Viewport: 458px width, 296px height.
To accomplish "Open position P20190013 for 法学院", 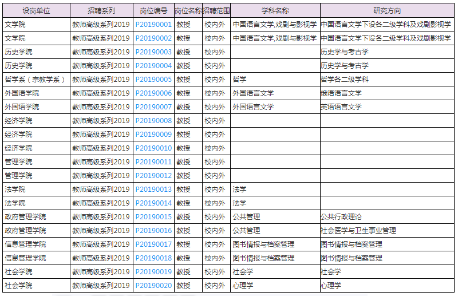I will click(153, 190).
